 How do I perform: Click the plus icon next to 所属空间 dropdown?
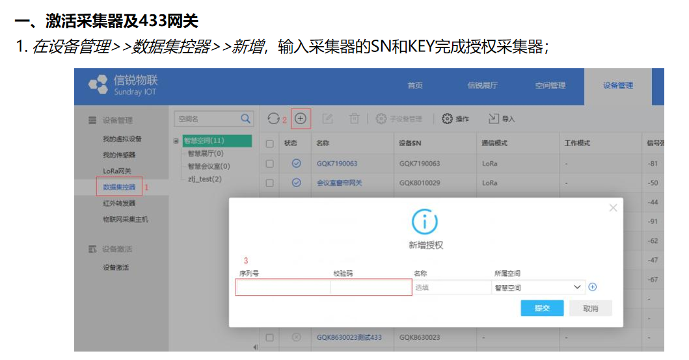click(x=593, y=287)
